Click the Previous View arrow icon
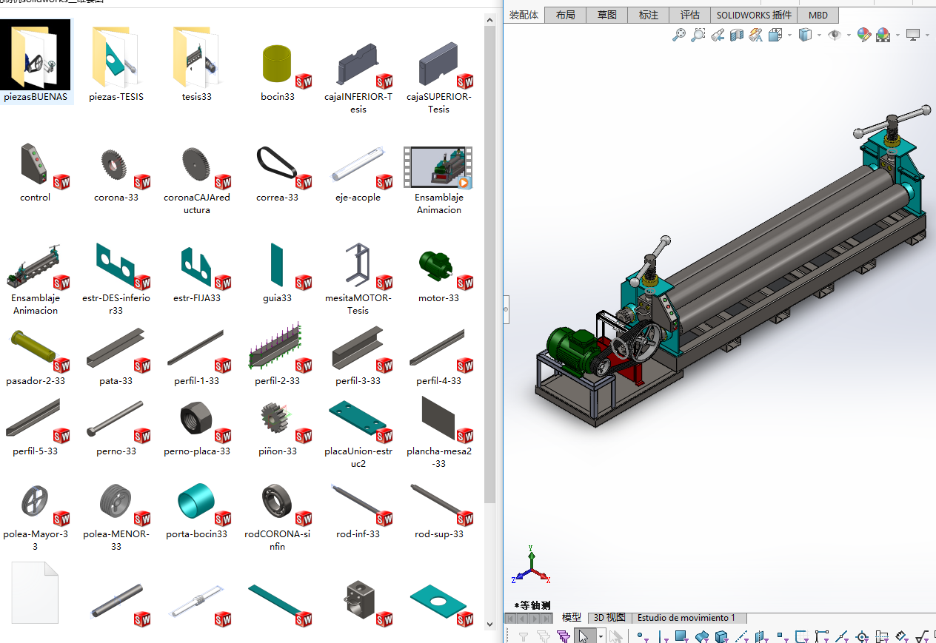 click(718, 35)
